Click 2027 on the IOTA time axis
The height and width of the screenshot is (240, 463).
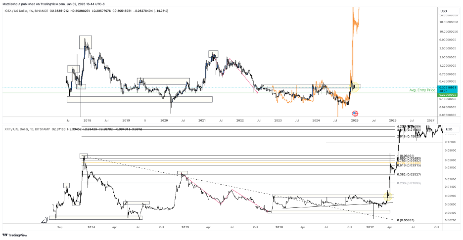click(x=431, y=120)
